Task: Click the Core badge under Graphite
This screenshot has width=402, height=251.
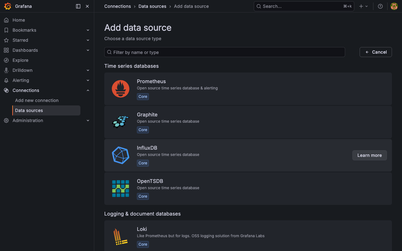Action: point(143,130)
